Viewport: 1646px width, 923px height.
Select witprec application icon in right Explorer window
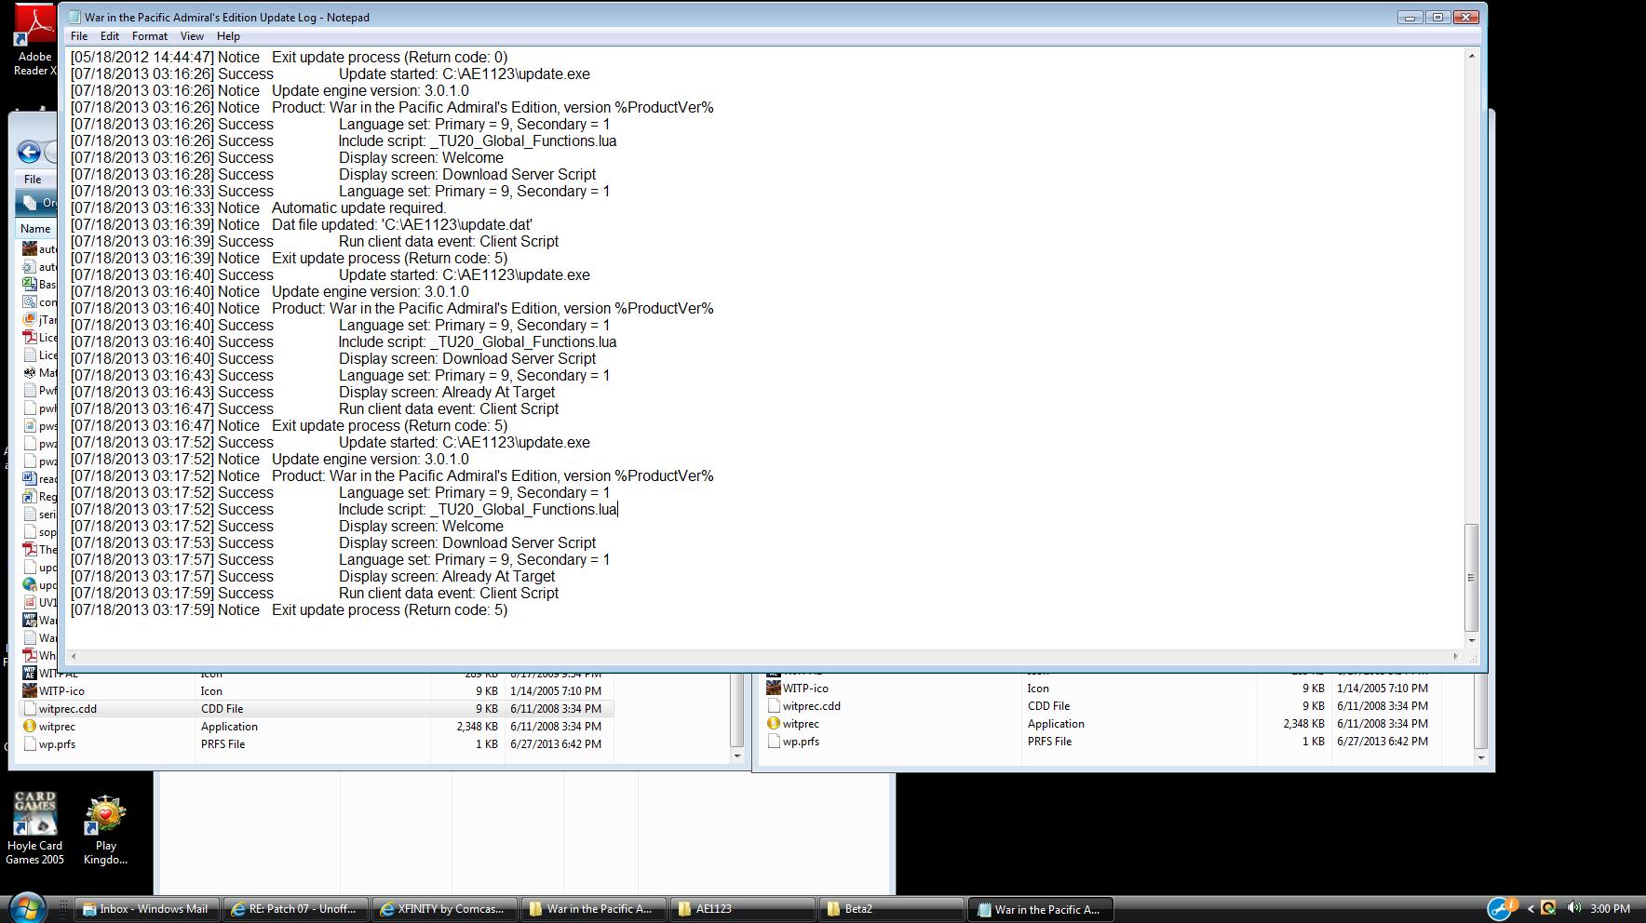coord(773,723)
